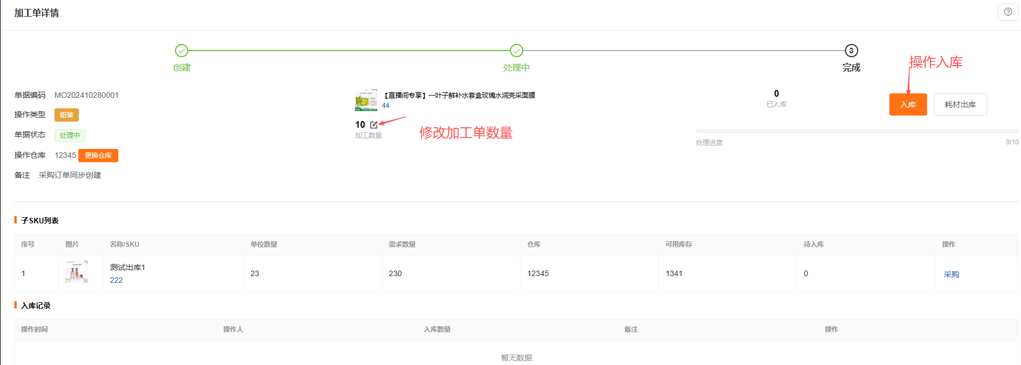The image size is (1021, 365).
Task: Click the green 处理中 status tag
Action: (70, 135)
